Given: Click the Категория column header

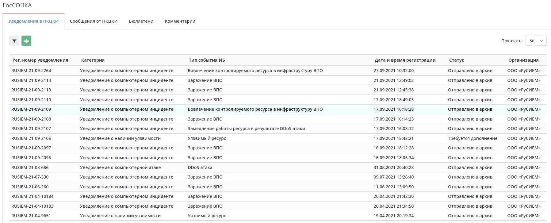Looking at the screenshot, I should 93,60.
